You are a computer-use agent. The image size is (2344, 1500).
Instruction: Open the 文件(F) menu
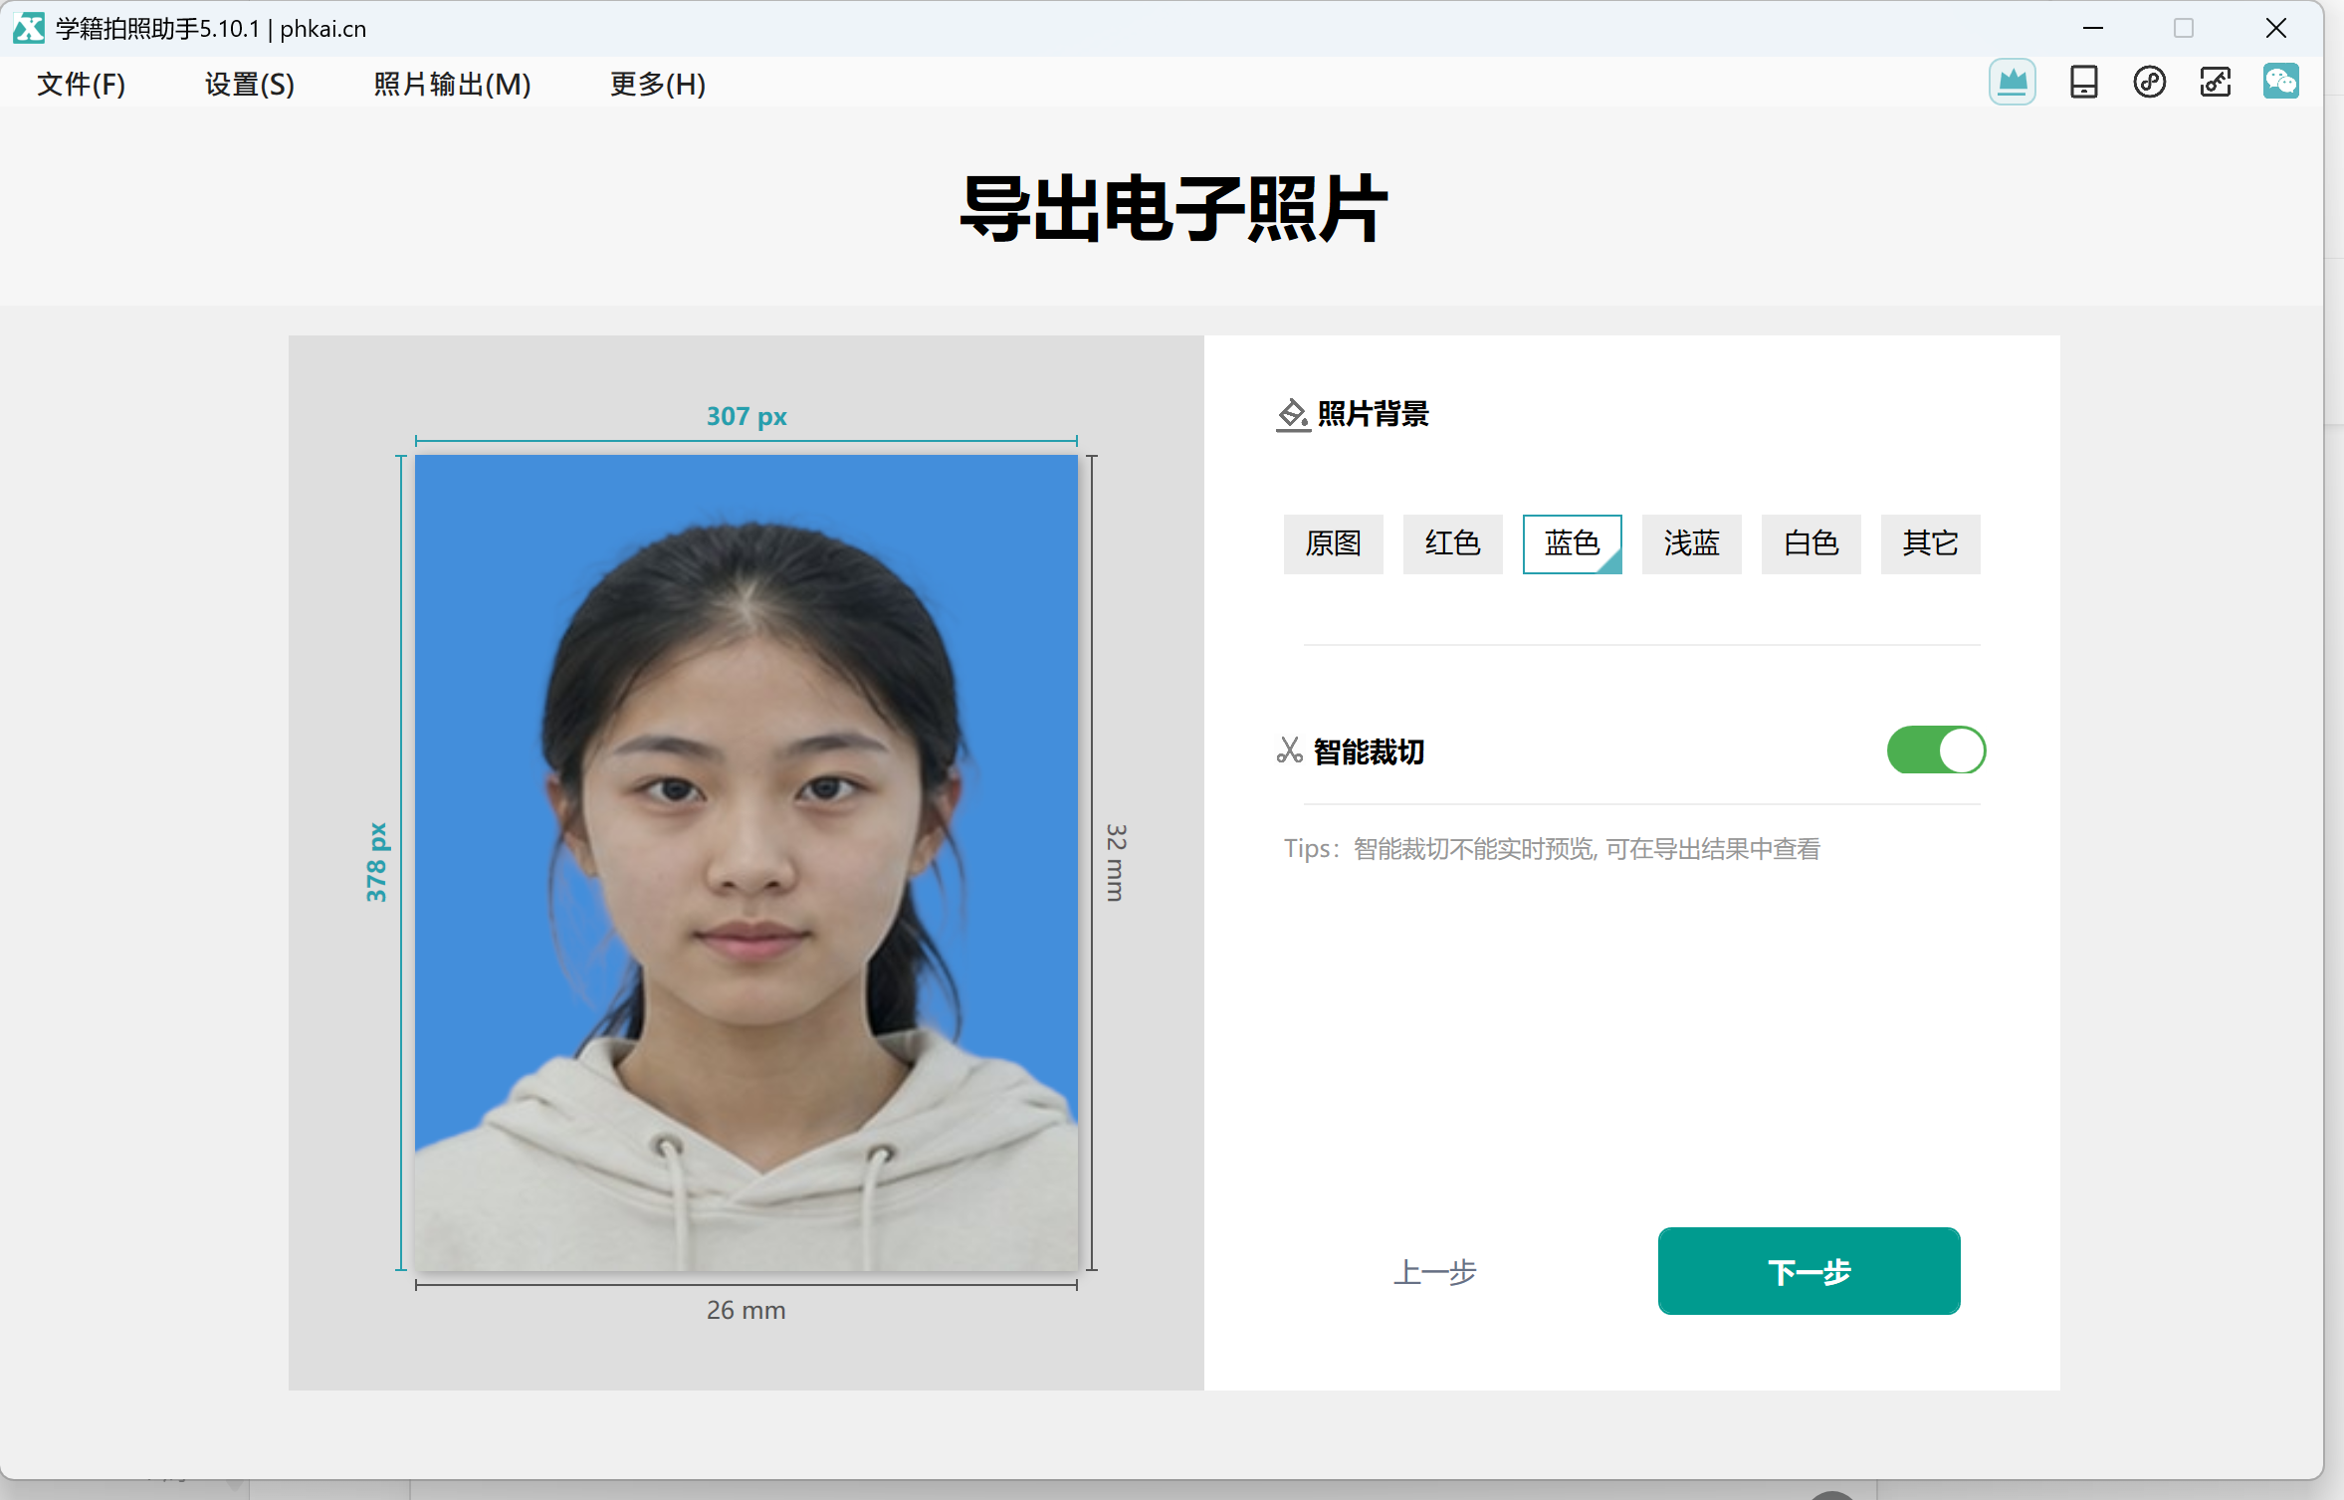(82, 85)
